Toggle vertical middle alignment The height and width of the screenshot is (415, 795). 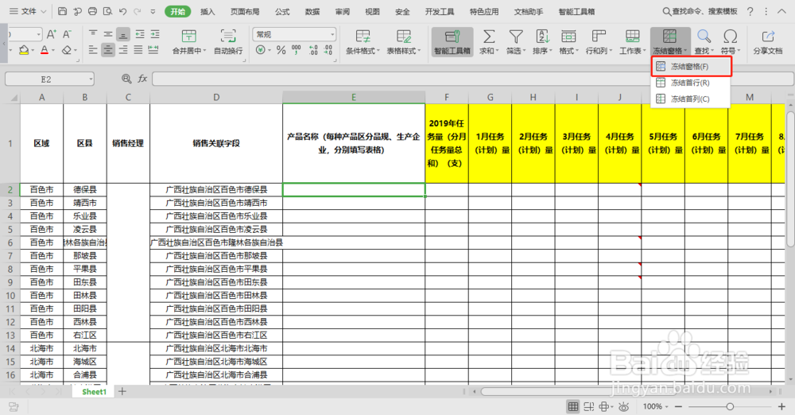(108, 34)
